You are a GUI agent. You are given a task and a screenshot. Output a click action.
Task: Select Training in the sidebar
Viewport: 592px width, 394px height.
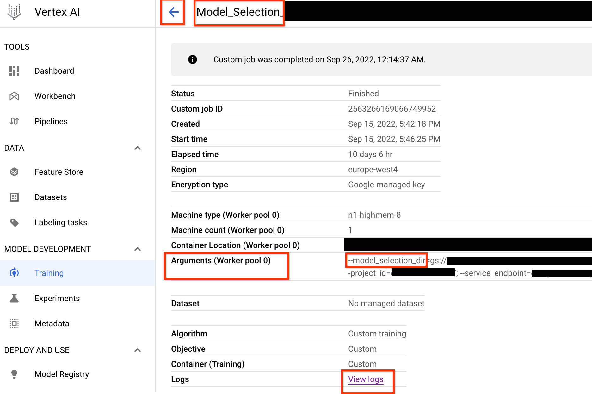49,273
